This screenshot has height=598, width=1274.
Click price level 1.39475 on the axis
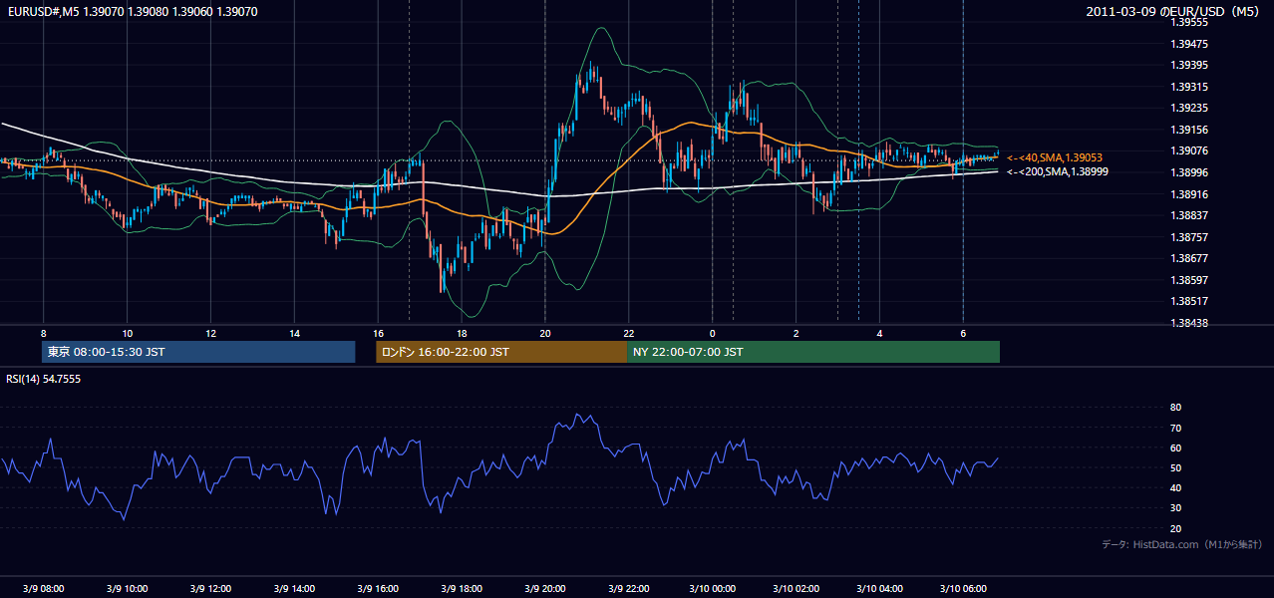click(x=1188, y=44)
